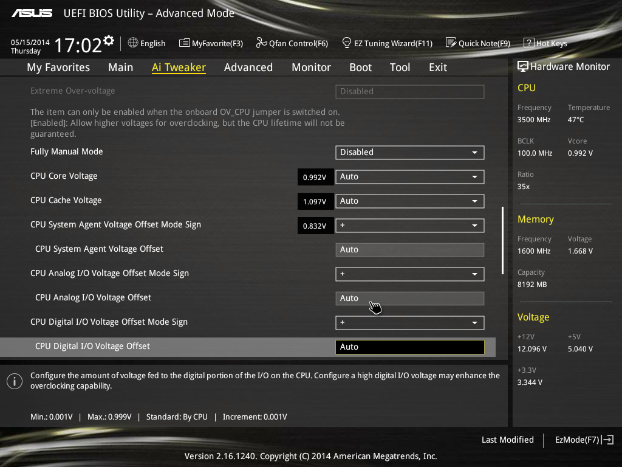Click the 3500 MHz CPU frequency value

coord(533,120)
